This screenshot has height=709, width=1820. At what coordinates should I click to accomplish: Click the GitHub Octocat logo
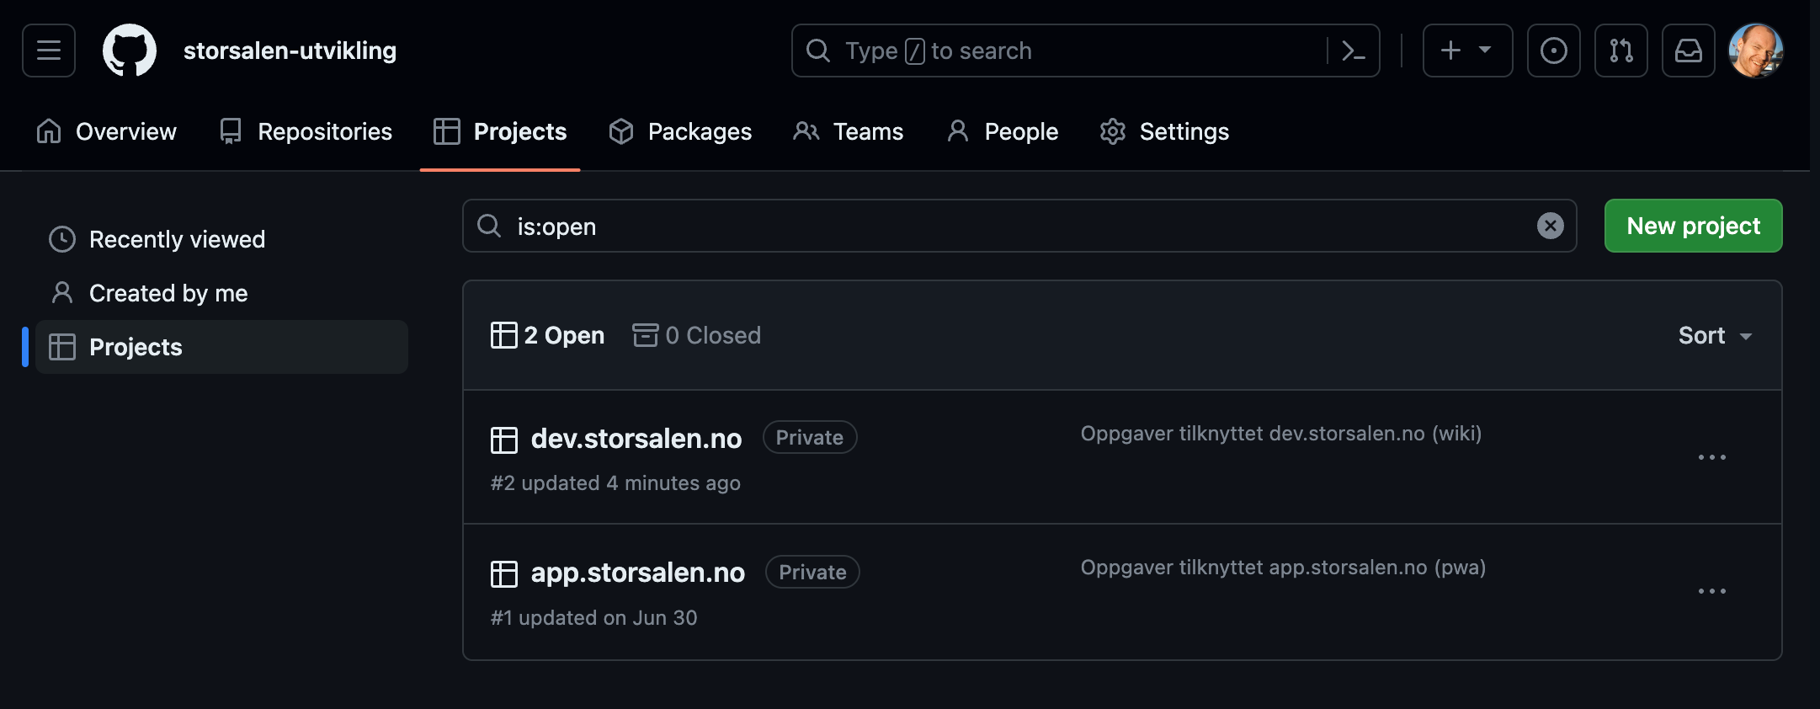130,51
